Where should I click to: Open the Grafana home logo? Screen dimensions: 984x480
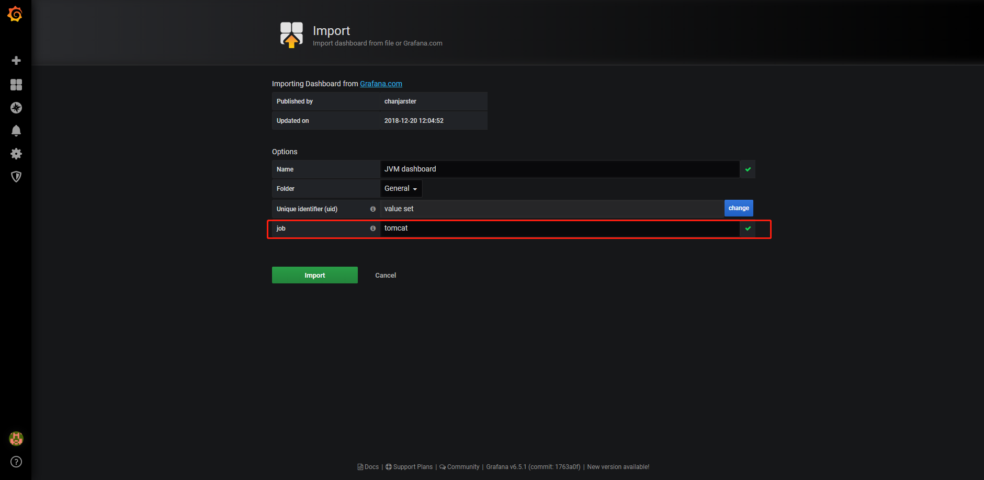15,14
